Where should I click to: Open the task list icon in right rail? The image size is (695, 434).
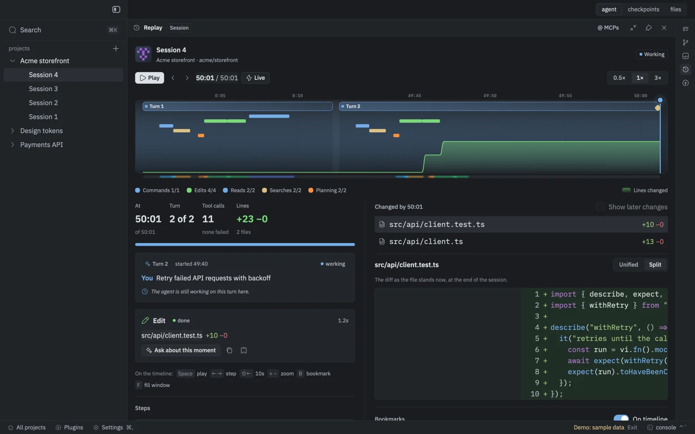click(685, 29)
